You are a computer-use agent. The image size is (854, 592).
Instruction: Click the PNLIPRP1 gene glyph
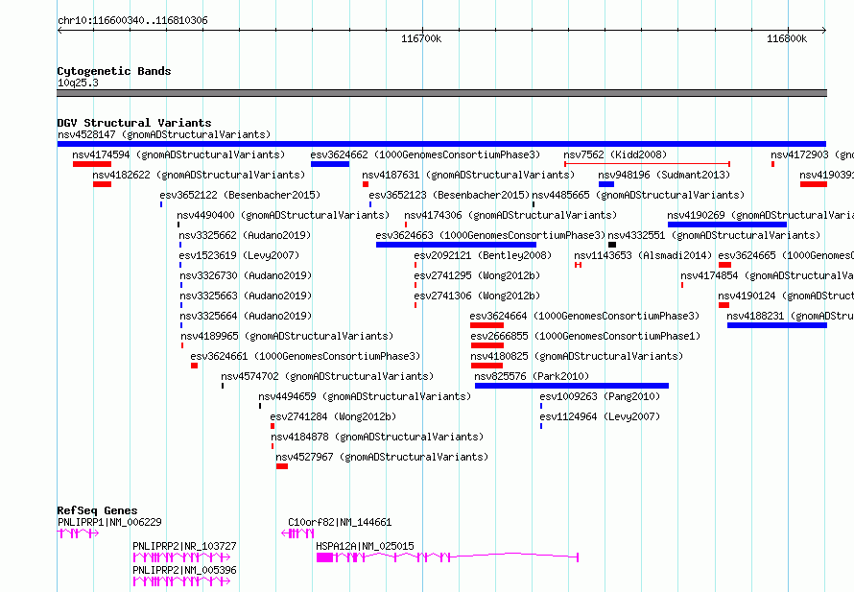[x=78, y=533]
